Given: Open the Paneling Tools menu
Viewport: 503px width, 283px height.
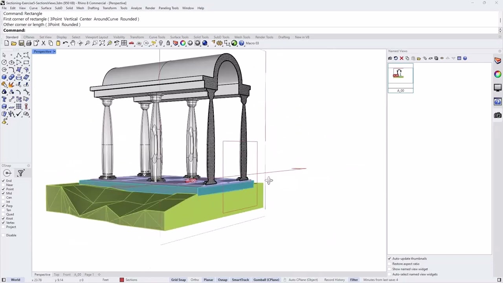Looking at the screenshot, I should (168, 8).
